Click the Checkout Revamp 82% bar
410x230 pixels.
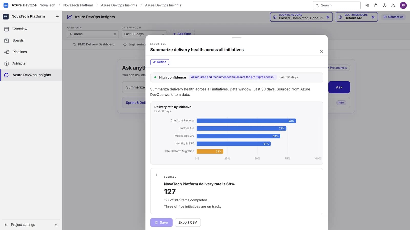click(246, 121)
